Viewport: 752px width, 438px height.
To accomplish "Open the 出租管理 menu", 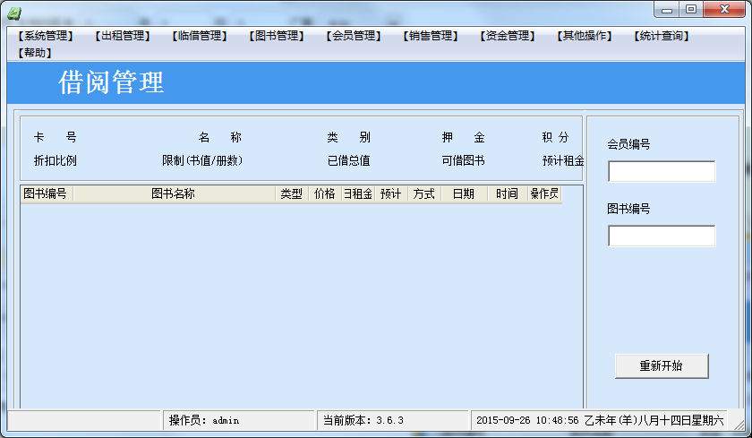I will (x=122, y=37).
